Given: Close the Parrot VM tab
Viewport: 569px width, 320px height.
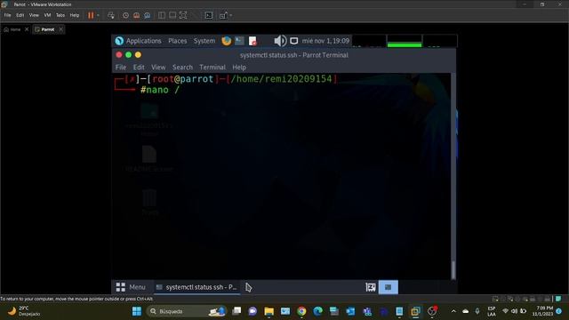Looking at the screenshot, I should tap(61, 29).
